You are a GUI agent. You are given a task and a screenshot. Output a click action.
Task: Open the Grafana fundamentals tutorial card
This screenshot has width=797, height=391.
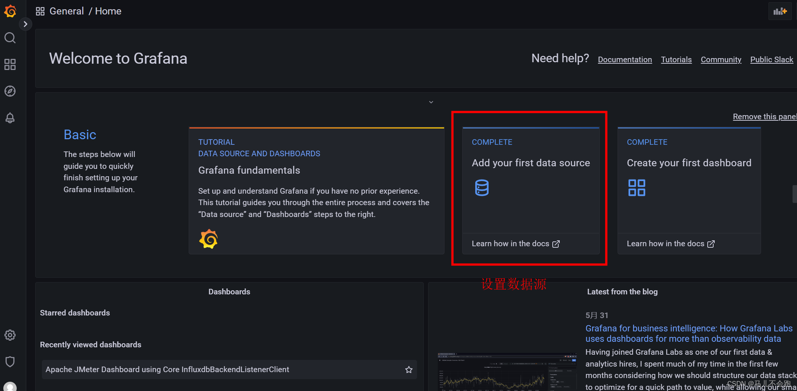(x=317, y=191)
